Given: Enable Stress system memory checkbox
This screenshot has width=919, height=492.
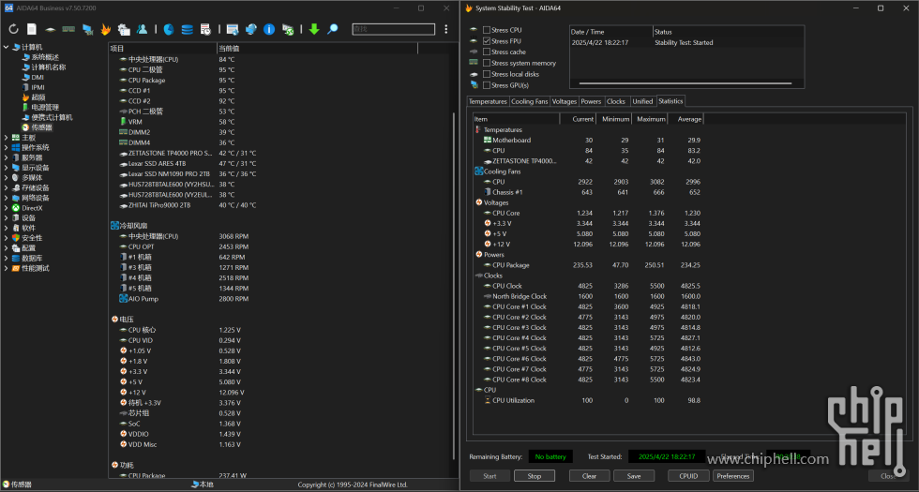Looking at the screenshot, I should (x=487, y=64).
